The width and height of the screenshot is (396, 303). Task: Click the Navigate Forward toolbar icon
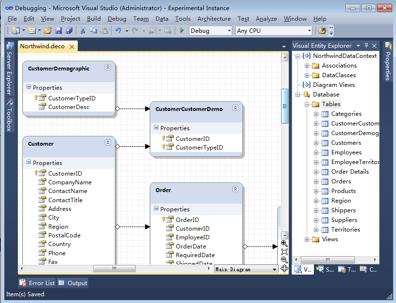click(x=168, y=30)
